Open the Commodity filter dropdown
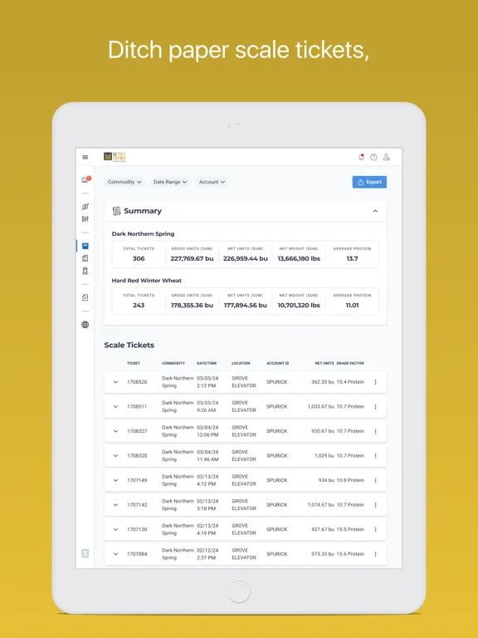Screen dimensions: 478x638 pyautogui.click(x=124, y=182)
